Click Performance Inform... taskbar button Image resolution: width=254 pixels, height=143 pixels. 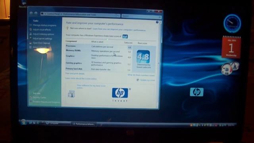coord(84,124)
